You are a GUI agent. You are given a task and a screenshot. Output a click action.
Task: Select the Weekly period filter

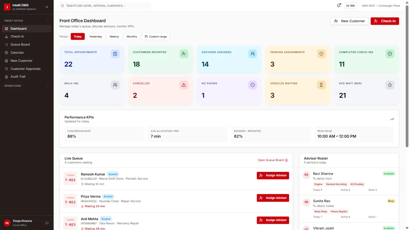tap(114, 37)
